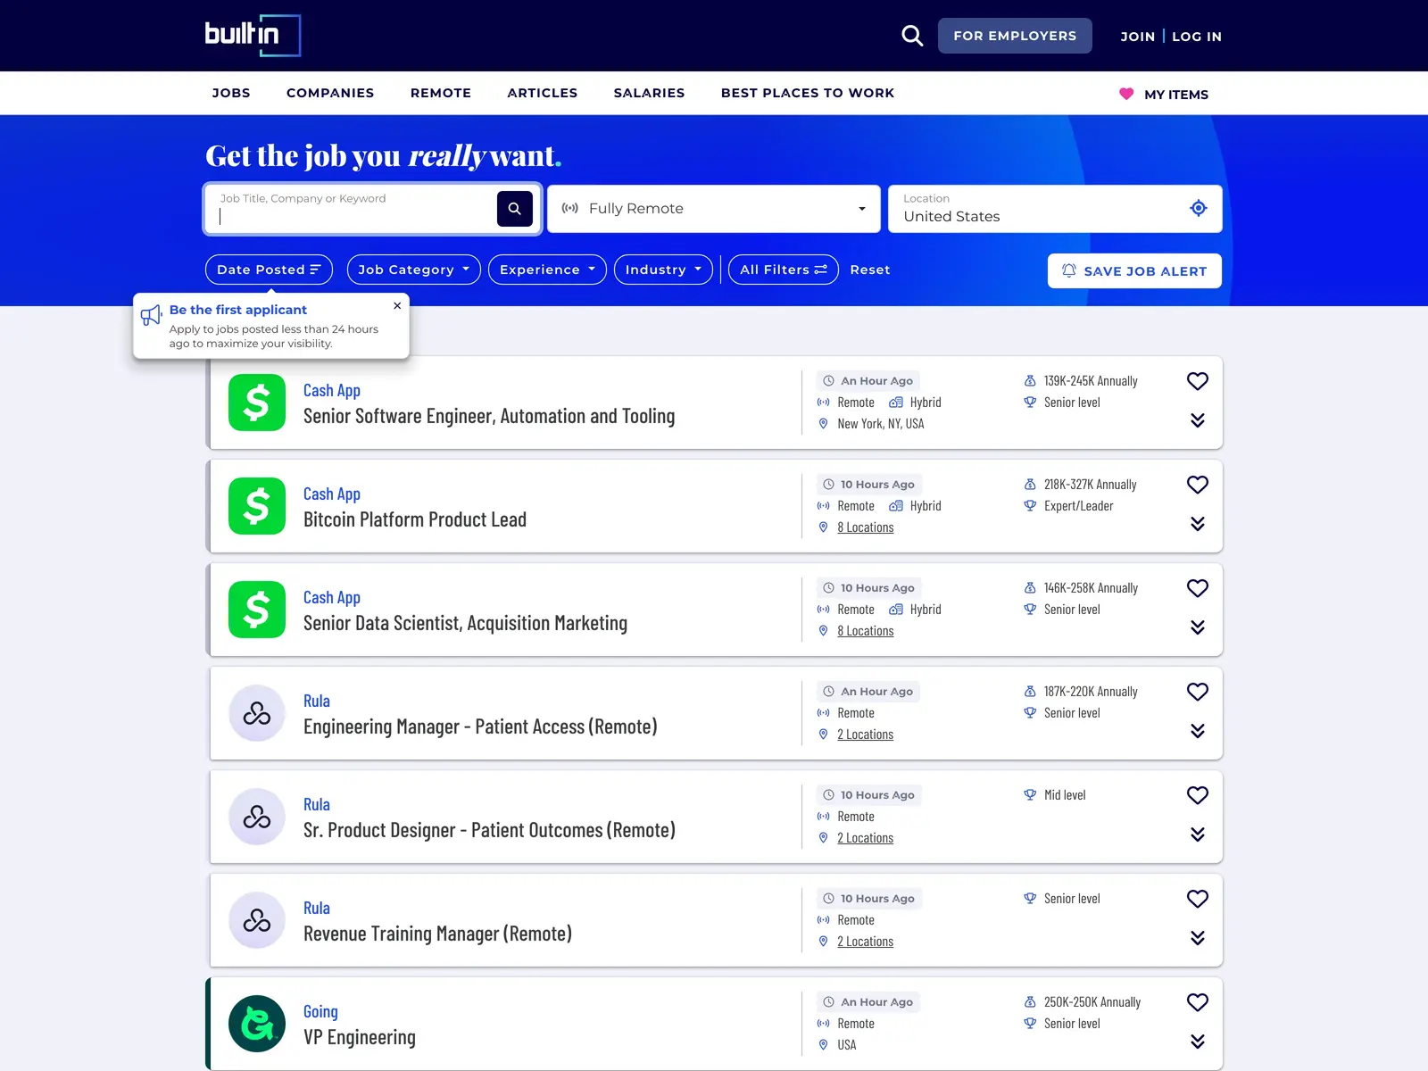
Task: Expand Senior Software Engineer job details
Action: coord(1198,420)
